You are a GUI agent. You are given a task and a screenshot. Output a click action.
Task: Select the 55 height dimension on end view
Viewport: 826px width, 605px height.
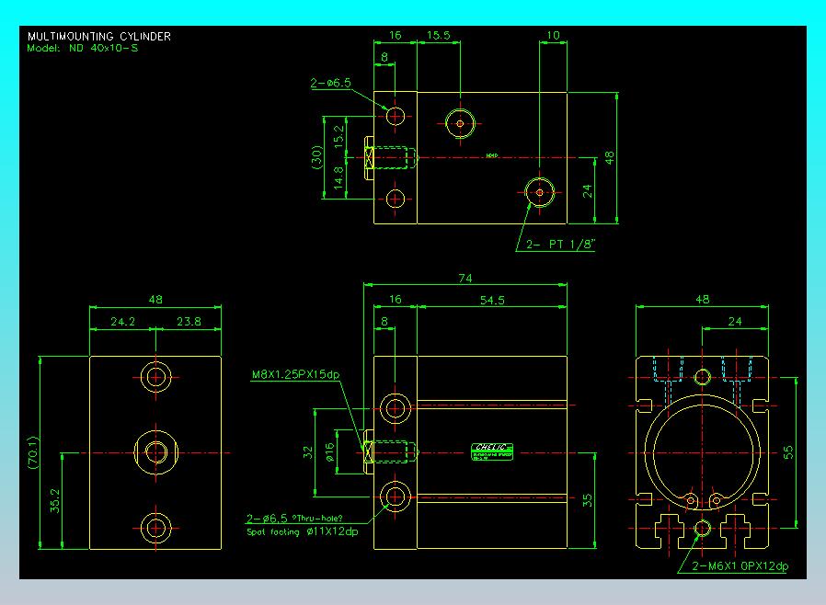[788, 452]
